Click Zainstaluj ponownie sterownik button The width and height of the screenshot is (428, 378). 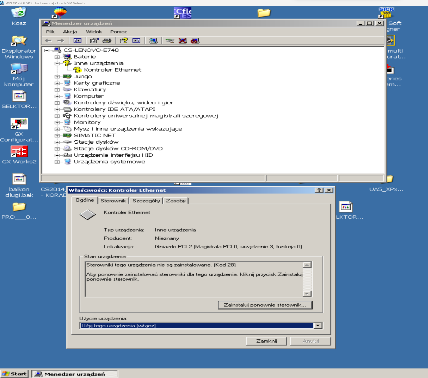coord(265,305)
